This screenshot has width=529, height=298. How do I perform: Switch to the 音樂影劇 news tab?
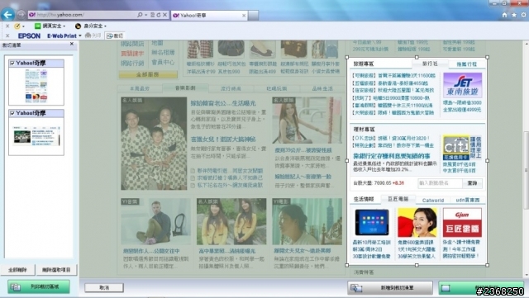pos(185,88)
